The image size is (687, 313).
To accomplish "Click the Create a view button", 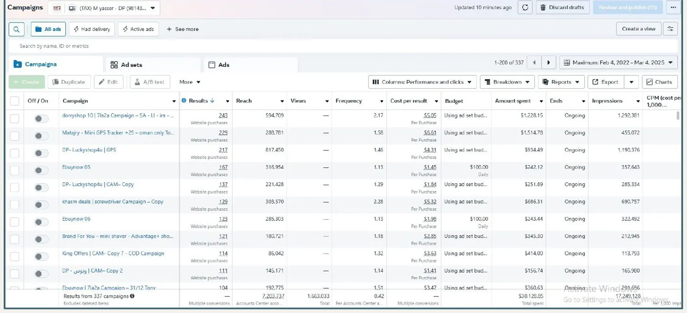I will [638, 29].
